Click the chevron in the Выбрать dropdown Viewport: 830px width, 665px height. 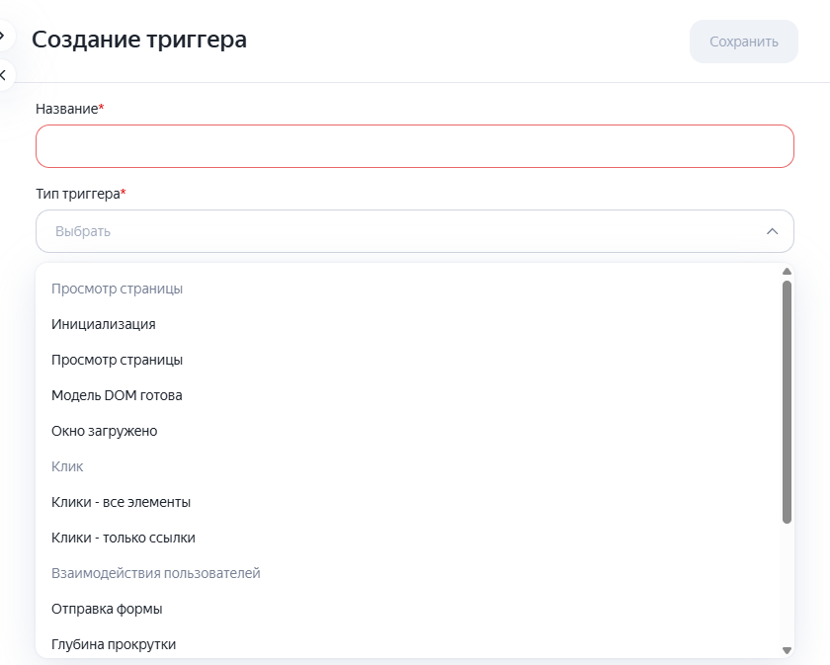(x=772, y=231)
